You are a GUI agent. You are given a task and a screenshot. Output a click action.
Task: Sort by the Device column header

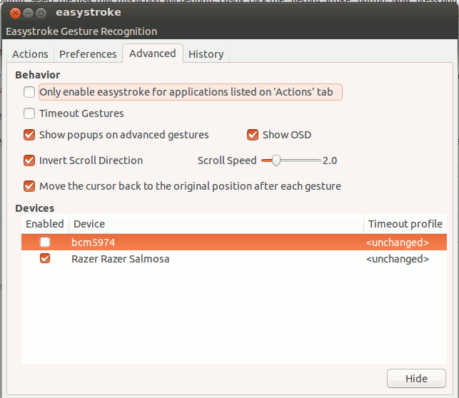coord(216,224)
